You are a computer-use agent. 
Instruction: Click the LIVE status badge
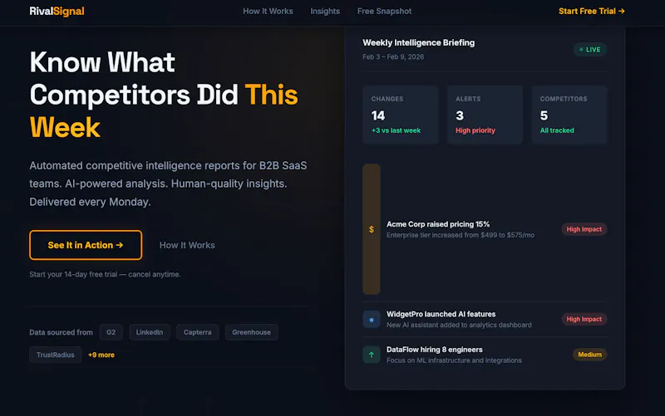pos(590,50)
